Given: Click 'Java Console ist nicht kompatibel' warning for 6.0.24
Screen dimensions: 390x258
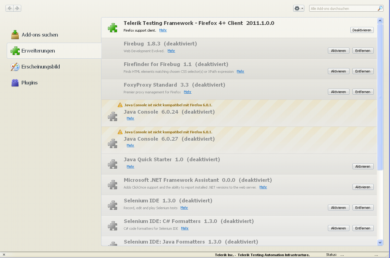Looking at the screenshot, I should pos(168,105).
